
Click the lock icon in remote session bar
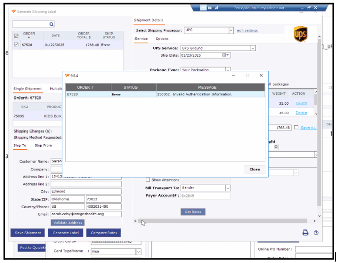[x=210, y=8]
